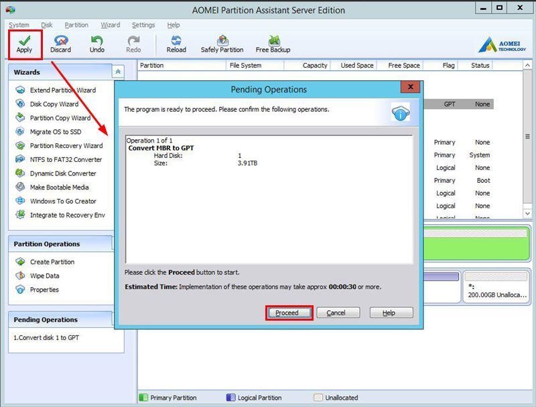Click the Undo toolbar icon
Screen dimensions: 536x407
pyautogui.click(x=97, y=44)
